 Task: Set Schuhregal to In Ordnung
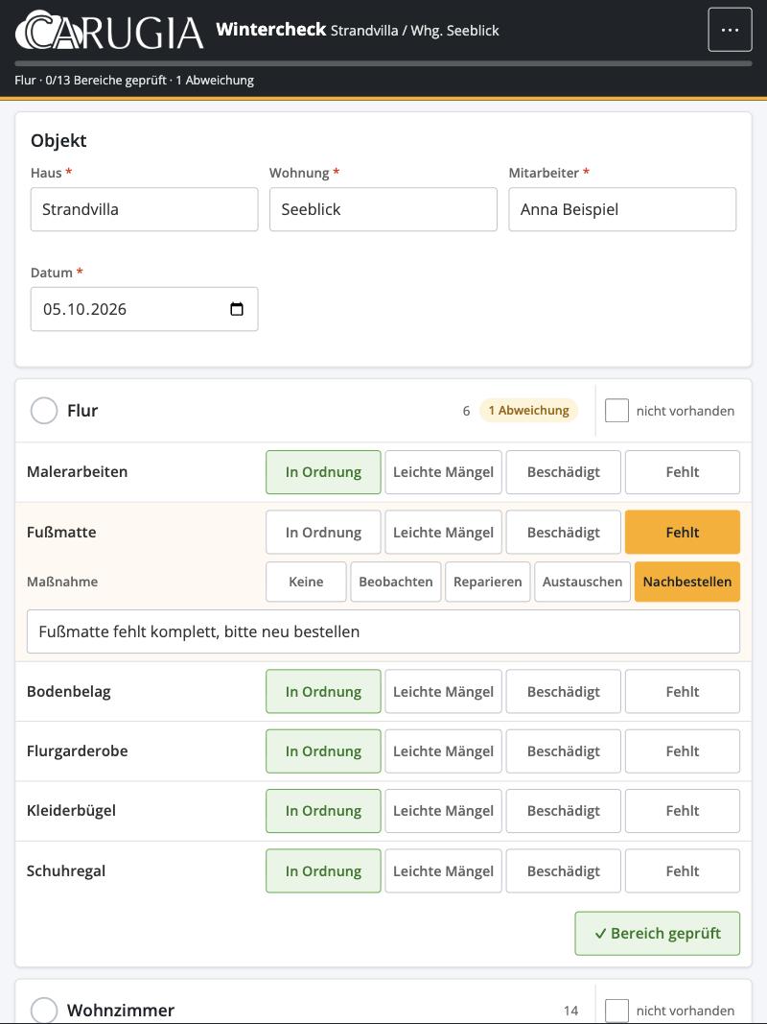tap(323, 871)
